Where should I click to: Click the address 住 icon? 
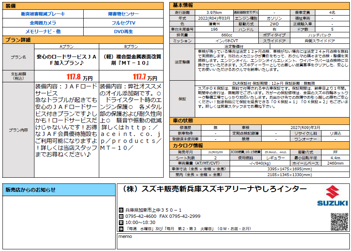[121, 210]
